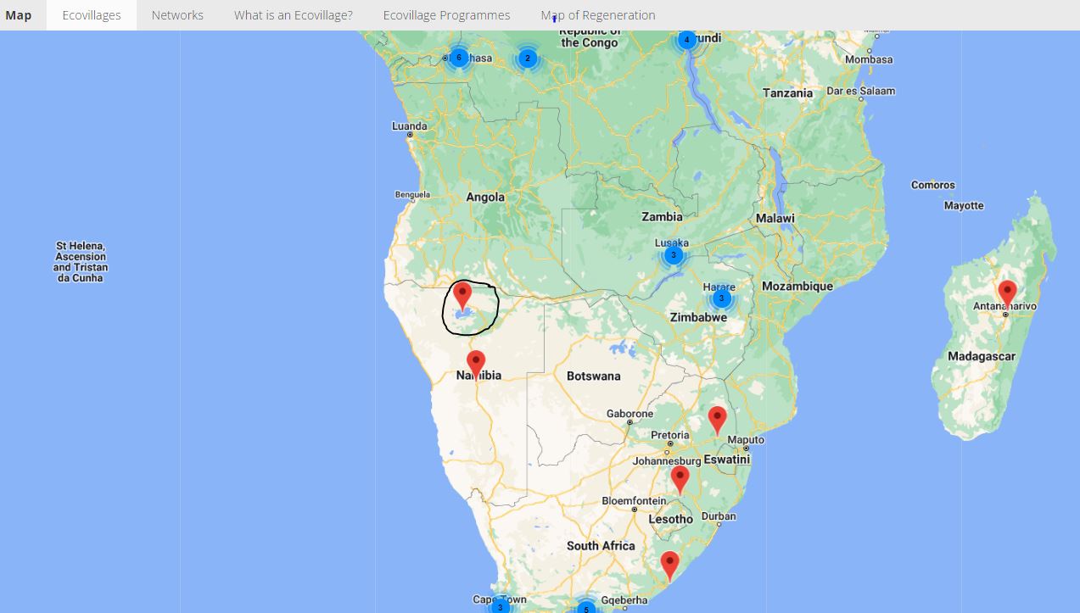Click the Map tab label

click(19, 15)
